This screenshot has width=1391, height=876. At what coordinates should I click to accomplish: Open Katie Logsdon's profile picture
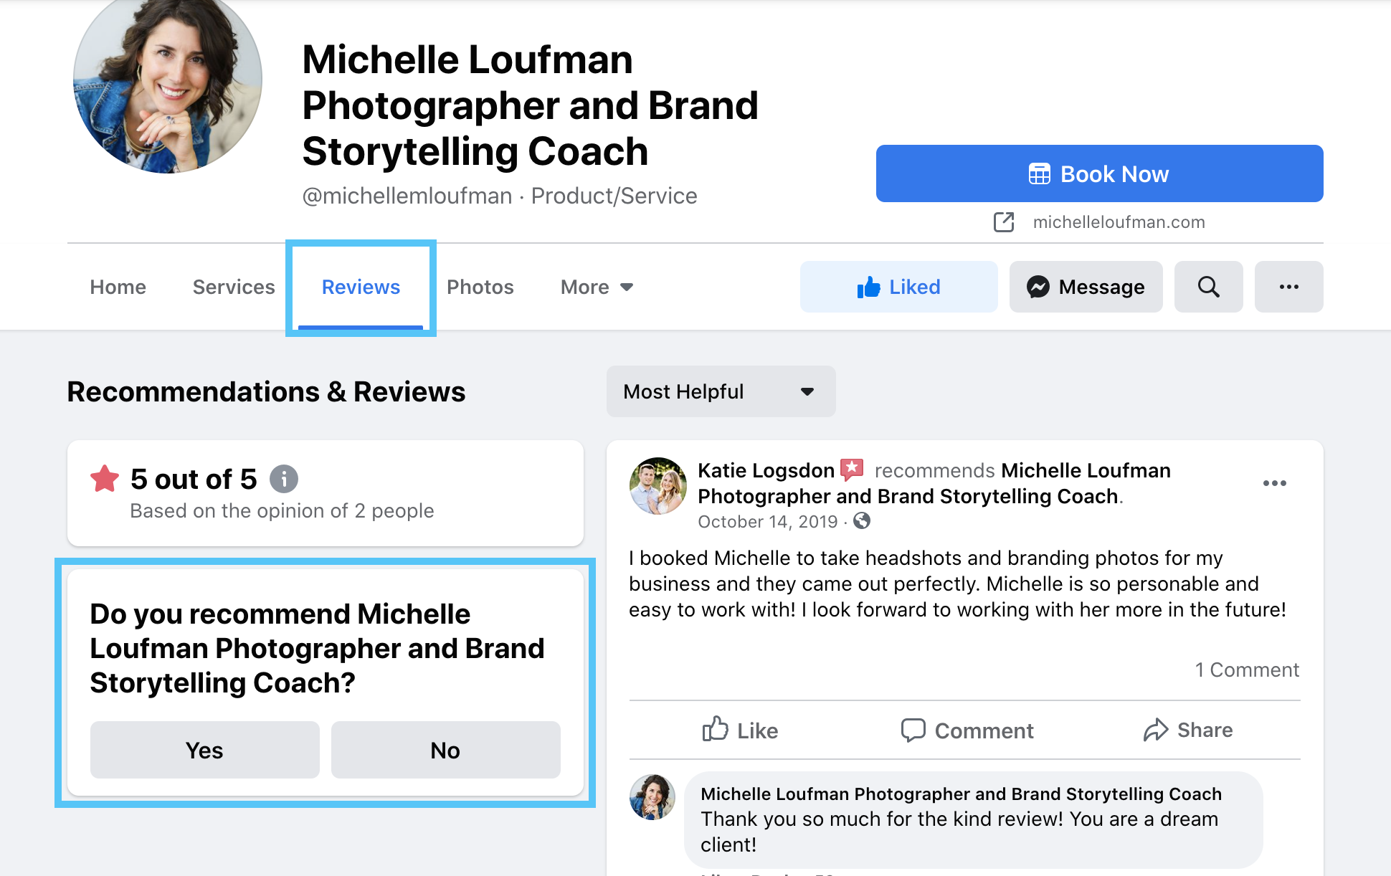[x=659, y=486]
